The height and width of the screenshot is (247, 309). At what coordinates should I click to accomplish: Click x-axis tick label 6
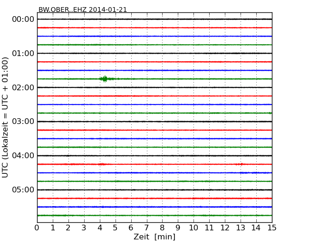tap(131, 228)
